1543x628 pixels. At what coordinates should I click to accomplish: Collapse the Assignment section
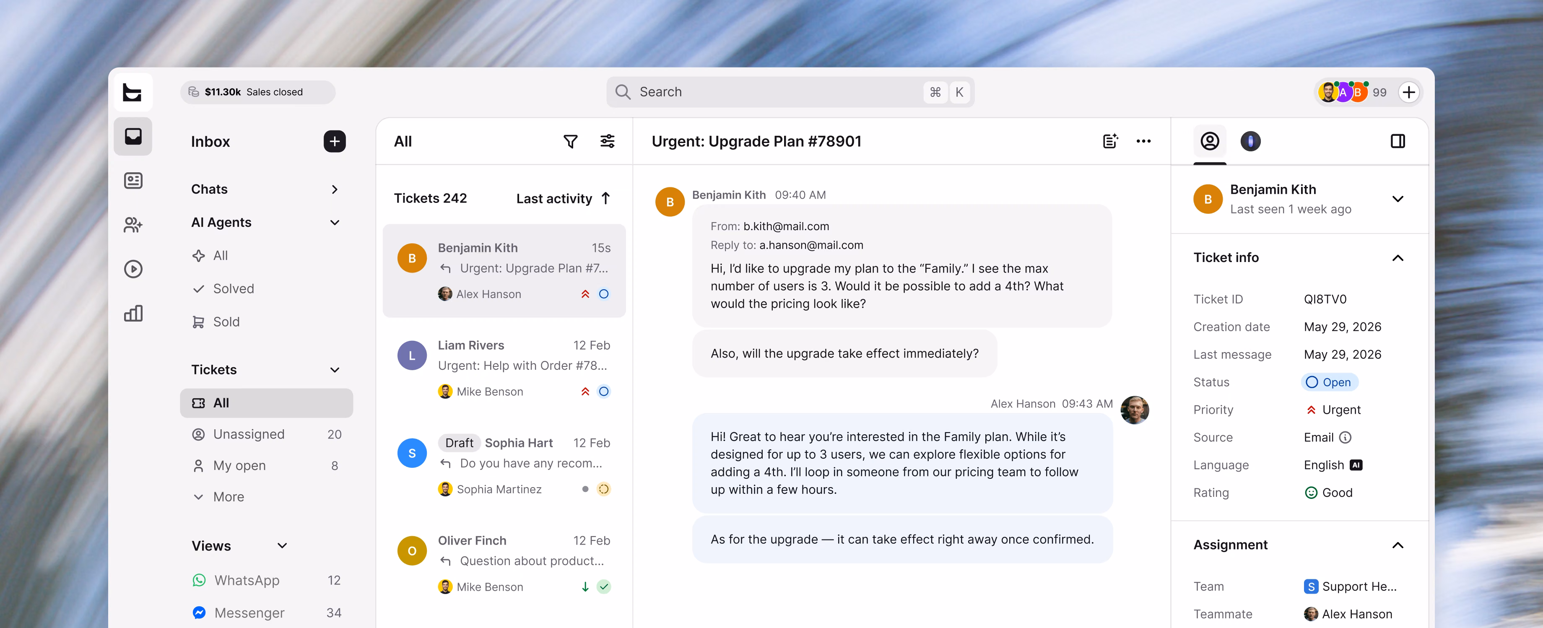(x=1398, y=545)
